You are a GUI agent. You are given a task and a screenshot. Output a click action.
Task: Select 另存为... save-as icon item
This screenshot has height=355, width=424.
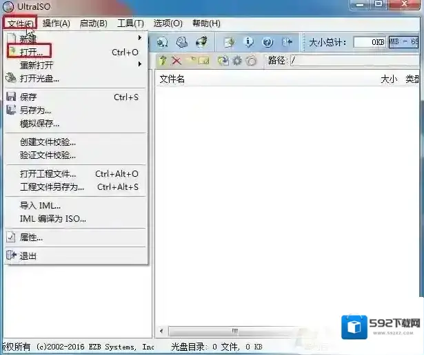(12, 110)
